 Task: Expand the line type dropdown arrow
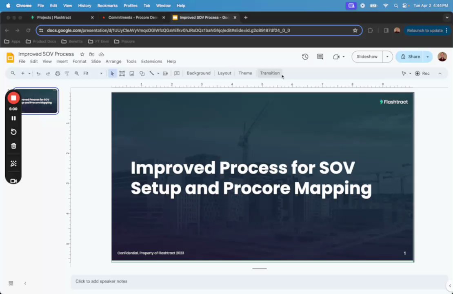click(x=158, y=73)
